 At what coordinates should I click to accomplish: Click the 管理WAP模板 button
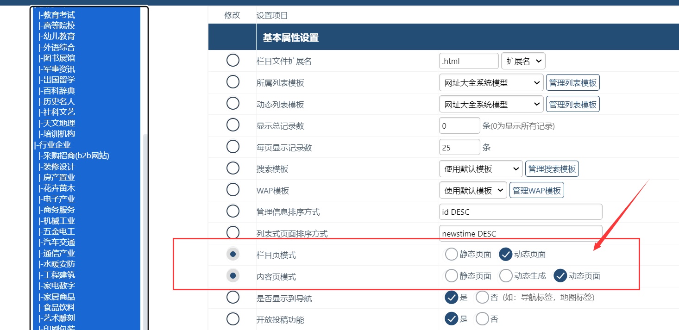click(537, 190)
